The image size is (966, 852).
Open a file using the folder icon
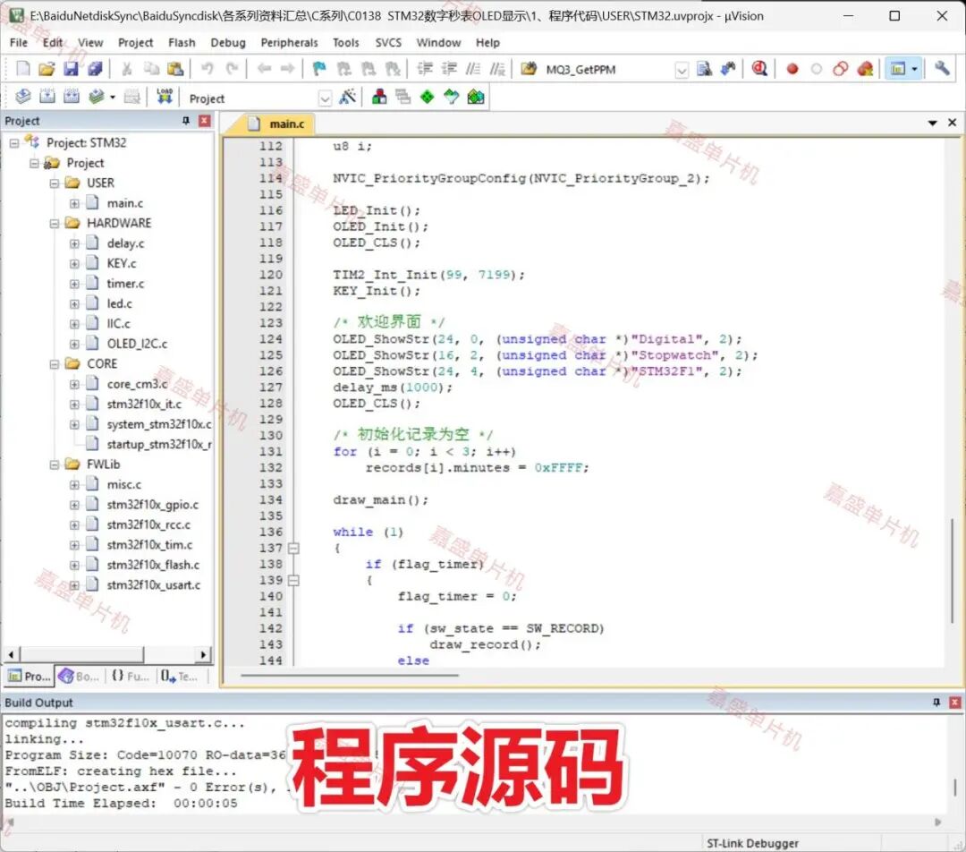(47, 68)
